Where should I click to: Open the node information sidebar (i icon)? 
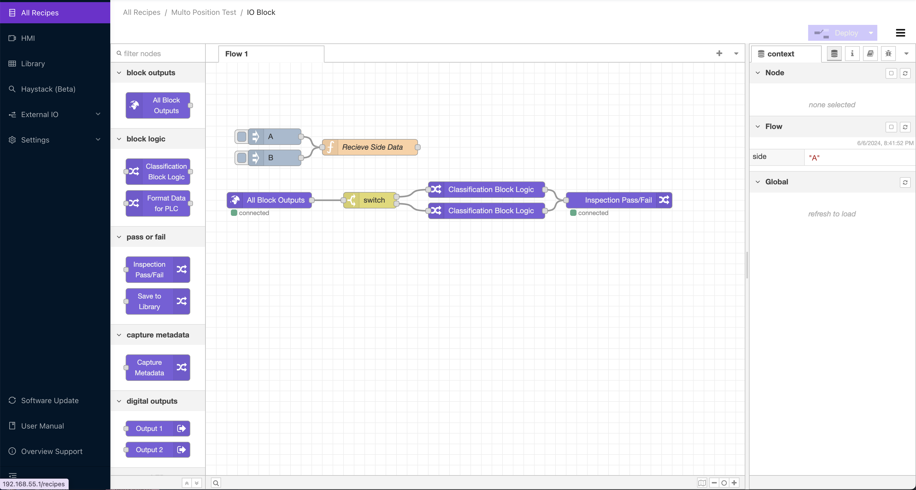pos(852,53)
